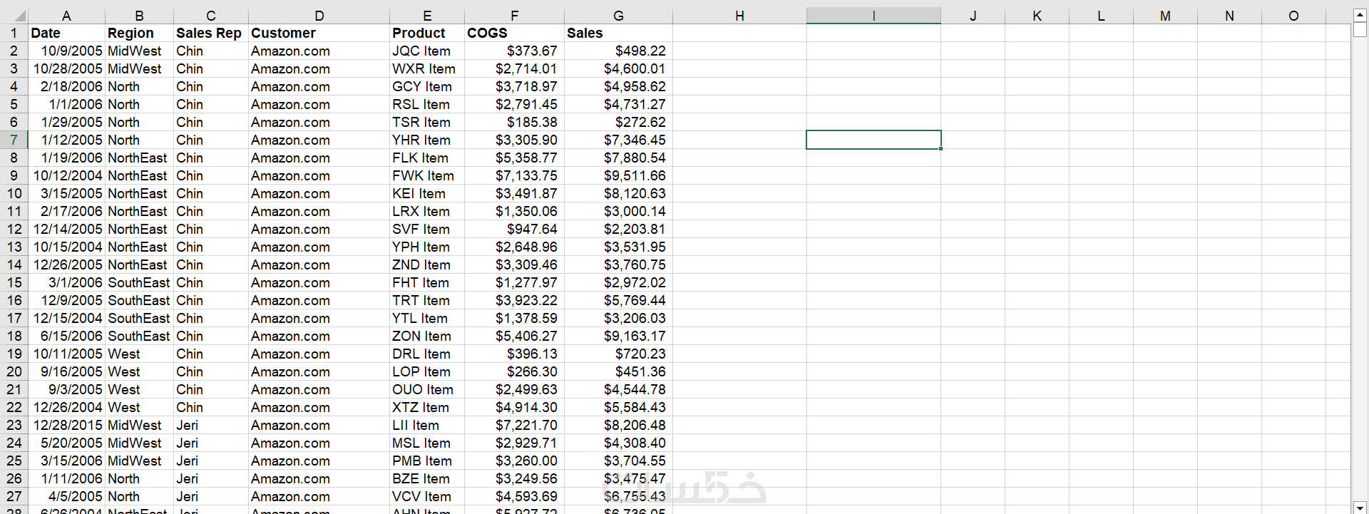Click the Jeri cell in row 23
Screen dimensions: 1369x514
211,425
